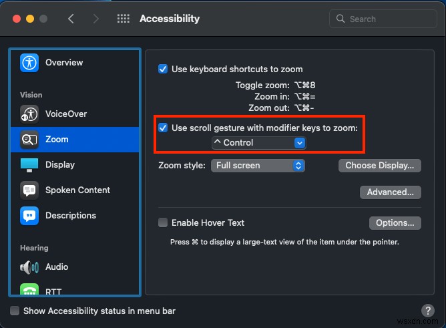Click the Choose Display button

[380, 165]
